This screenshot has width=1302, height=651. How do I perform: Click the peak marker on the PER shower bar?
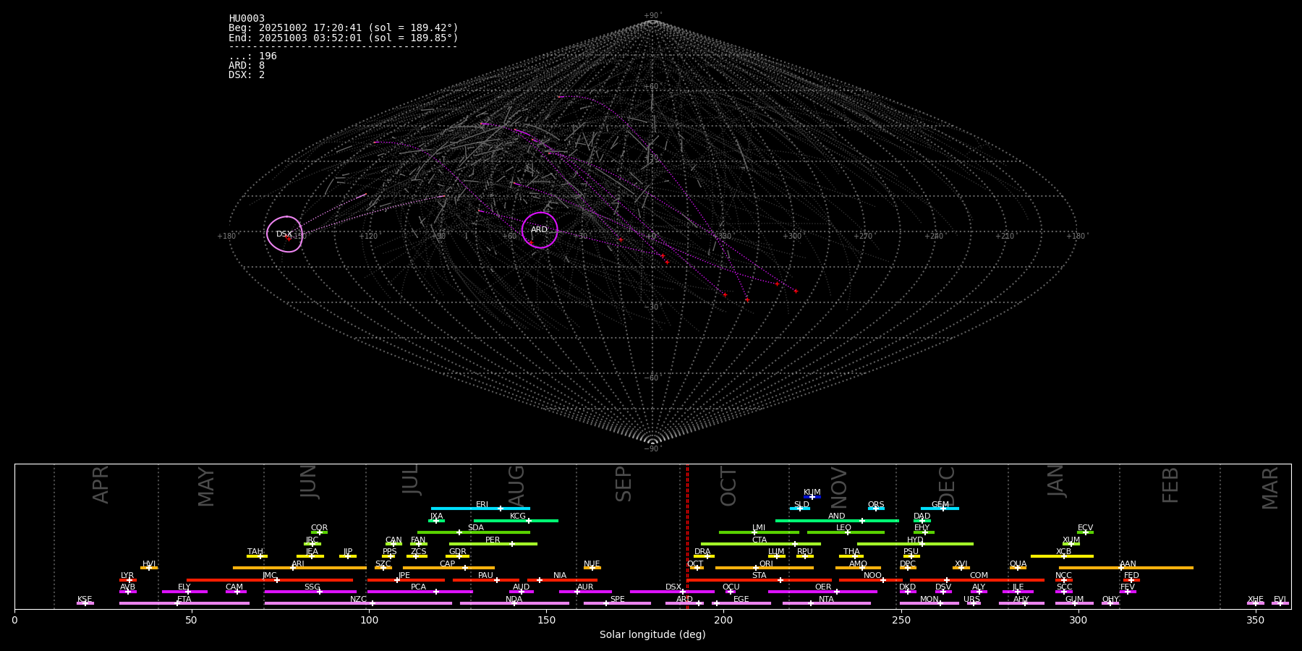[x=512, y=544]
